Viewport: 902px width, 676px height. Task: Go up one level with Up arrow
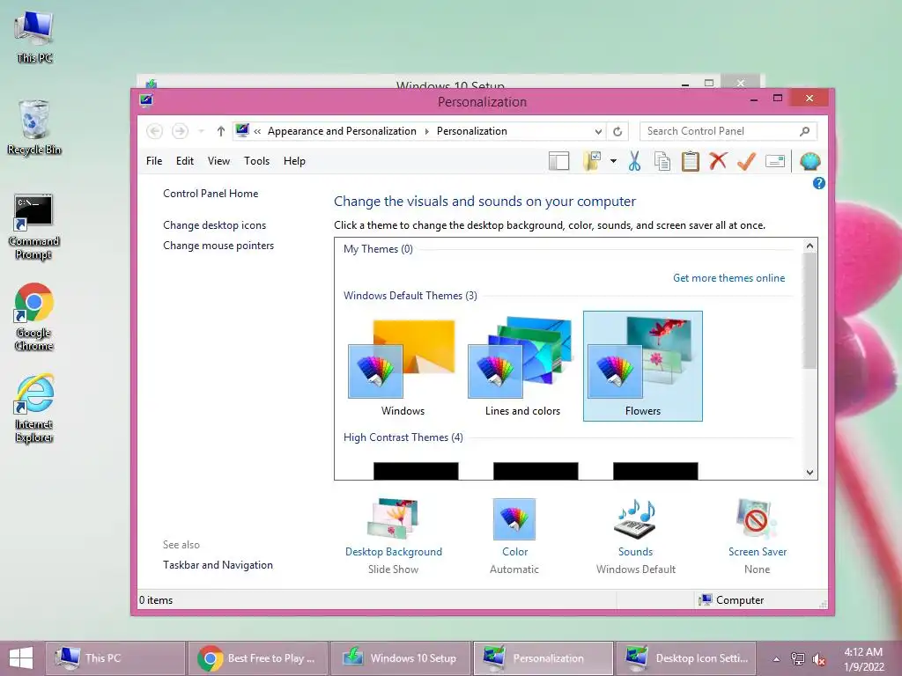click(x=220, y=131)
